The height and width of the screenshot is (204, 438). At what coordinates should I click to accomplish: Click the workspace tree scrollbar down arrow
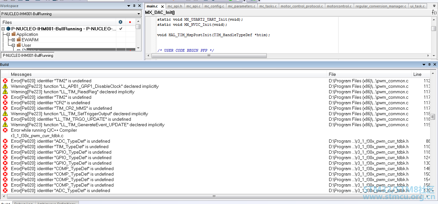pyautogui.click(x=138, y=48)
